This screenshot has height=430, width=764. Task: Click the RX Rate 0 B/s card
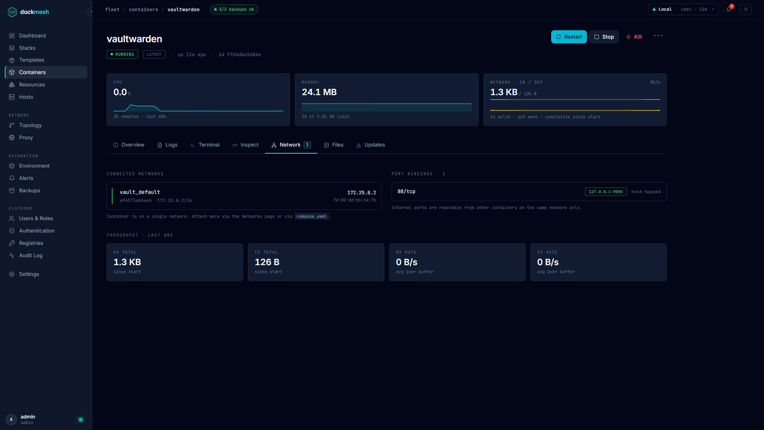click(x=457, y=262)
